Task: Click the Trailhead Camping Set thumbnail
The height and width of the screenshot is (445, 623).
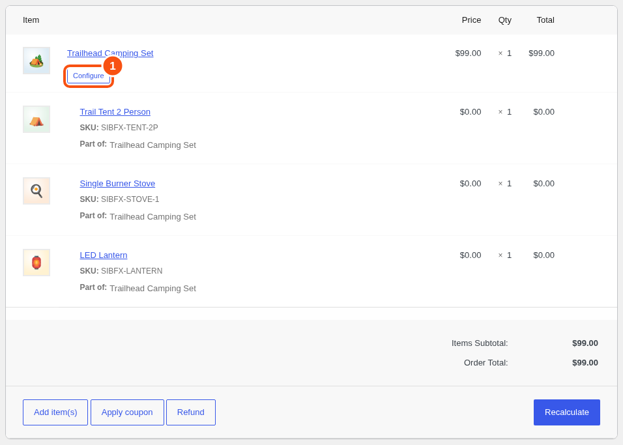Action: coord(36,61)
